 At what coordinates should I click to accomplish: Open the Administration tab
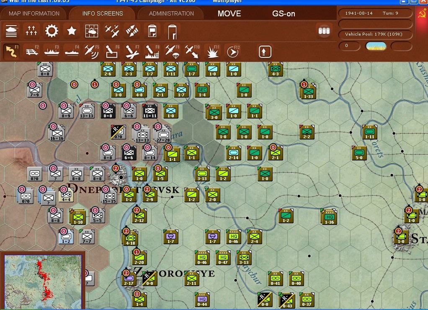click(171, 13)
